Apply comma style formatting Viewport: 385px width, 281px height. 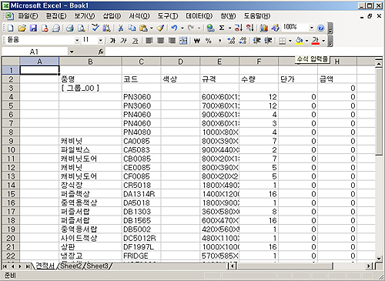click(x=219, y=41)
